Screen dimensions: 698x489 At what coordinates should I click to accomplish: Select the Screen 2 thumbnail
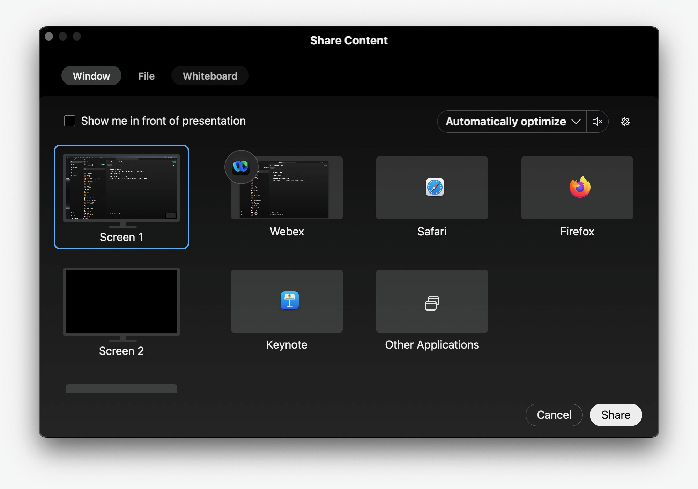pos(121,302)
